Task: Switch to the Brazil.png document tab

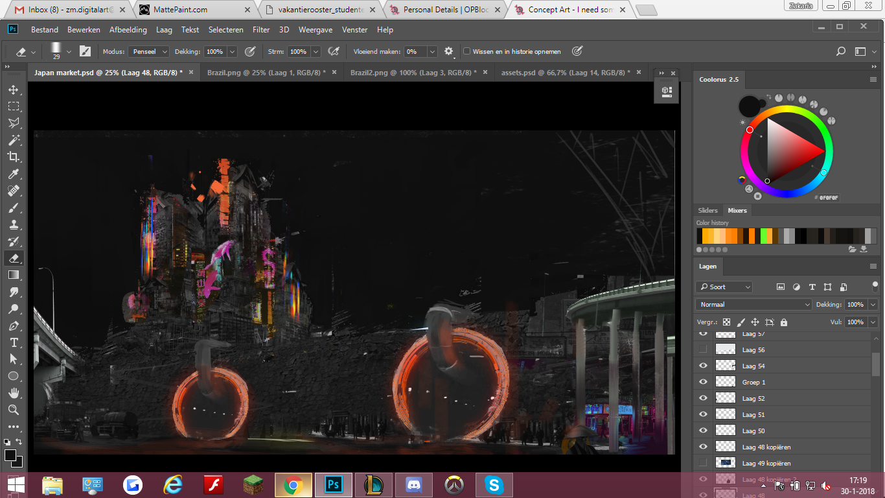Action: point(266,73)
